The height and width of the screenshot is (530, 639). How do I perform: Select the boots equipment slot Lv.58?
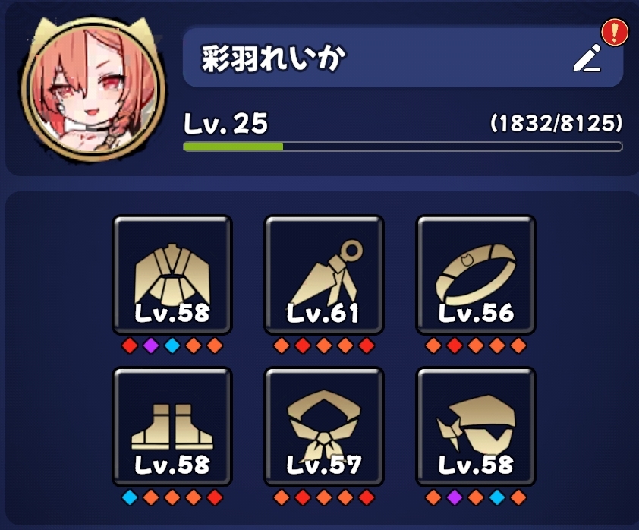[x=172, y=427]
